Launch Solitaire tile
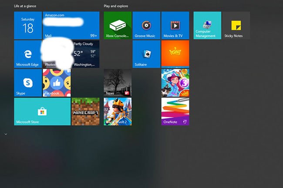The height and width of the screenshot is (188, 283). tap(146, 54)
